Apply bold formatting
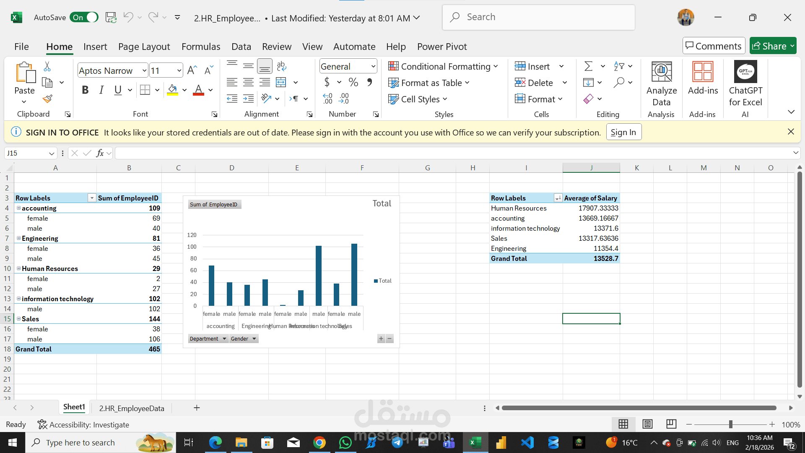 point(85,89)
